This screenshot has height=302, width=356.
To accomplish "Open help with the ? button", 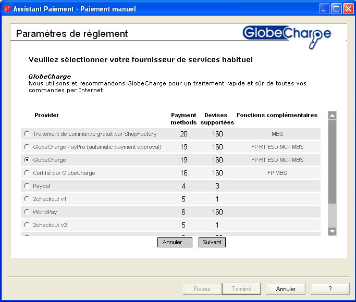I will [x=329, y=288].
